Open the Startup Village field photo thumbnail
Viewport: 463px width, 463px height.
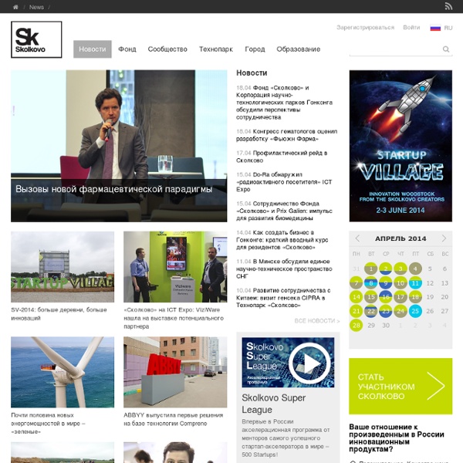click(63, 267)
